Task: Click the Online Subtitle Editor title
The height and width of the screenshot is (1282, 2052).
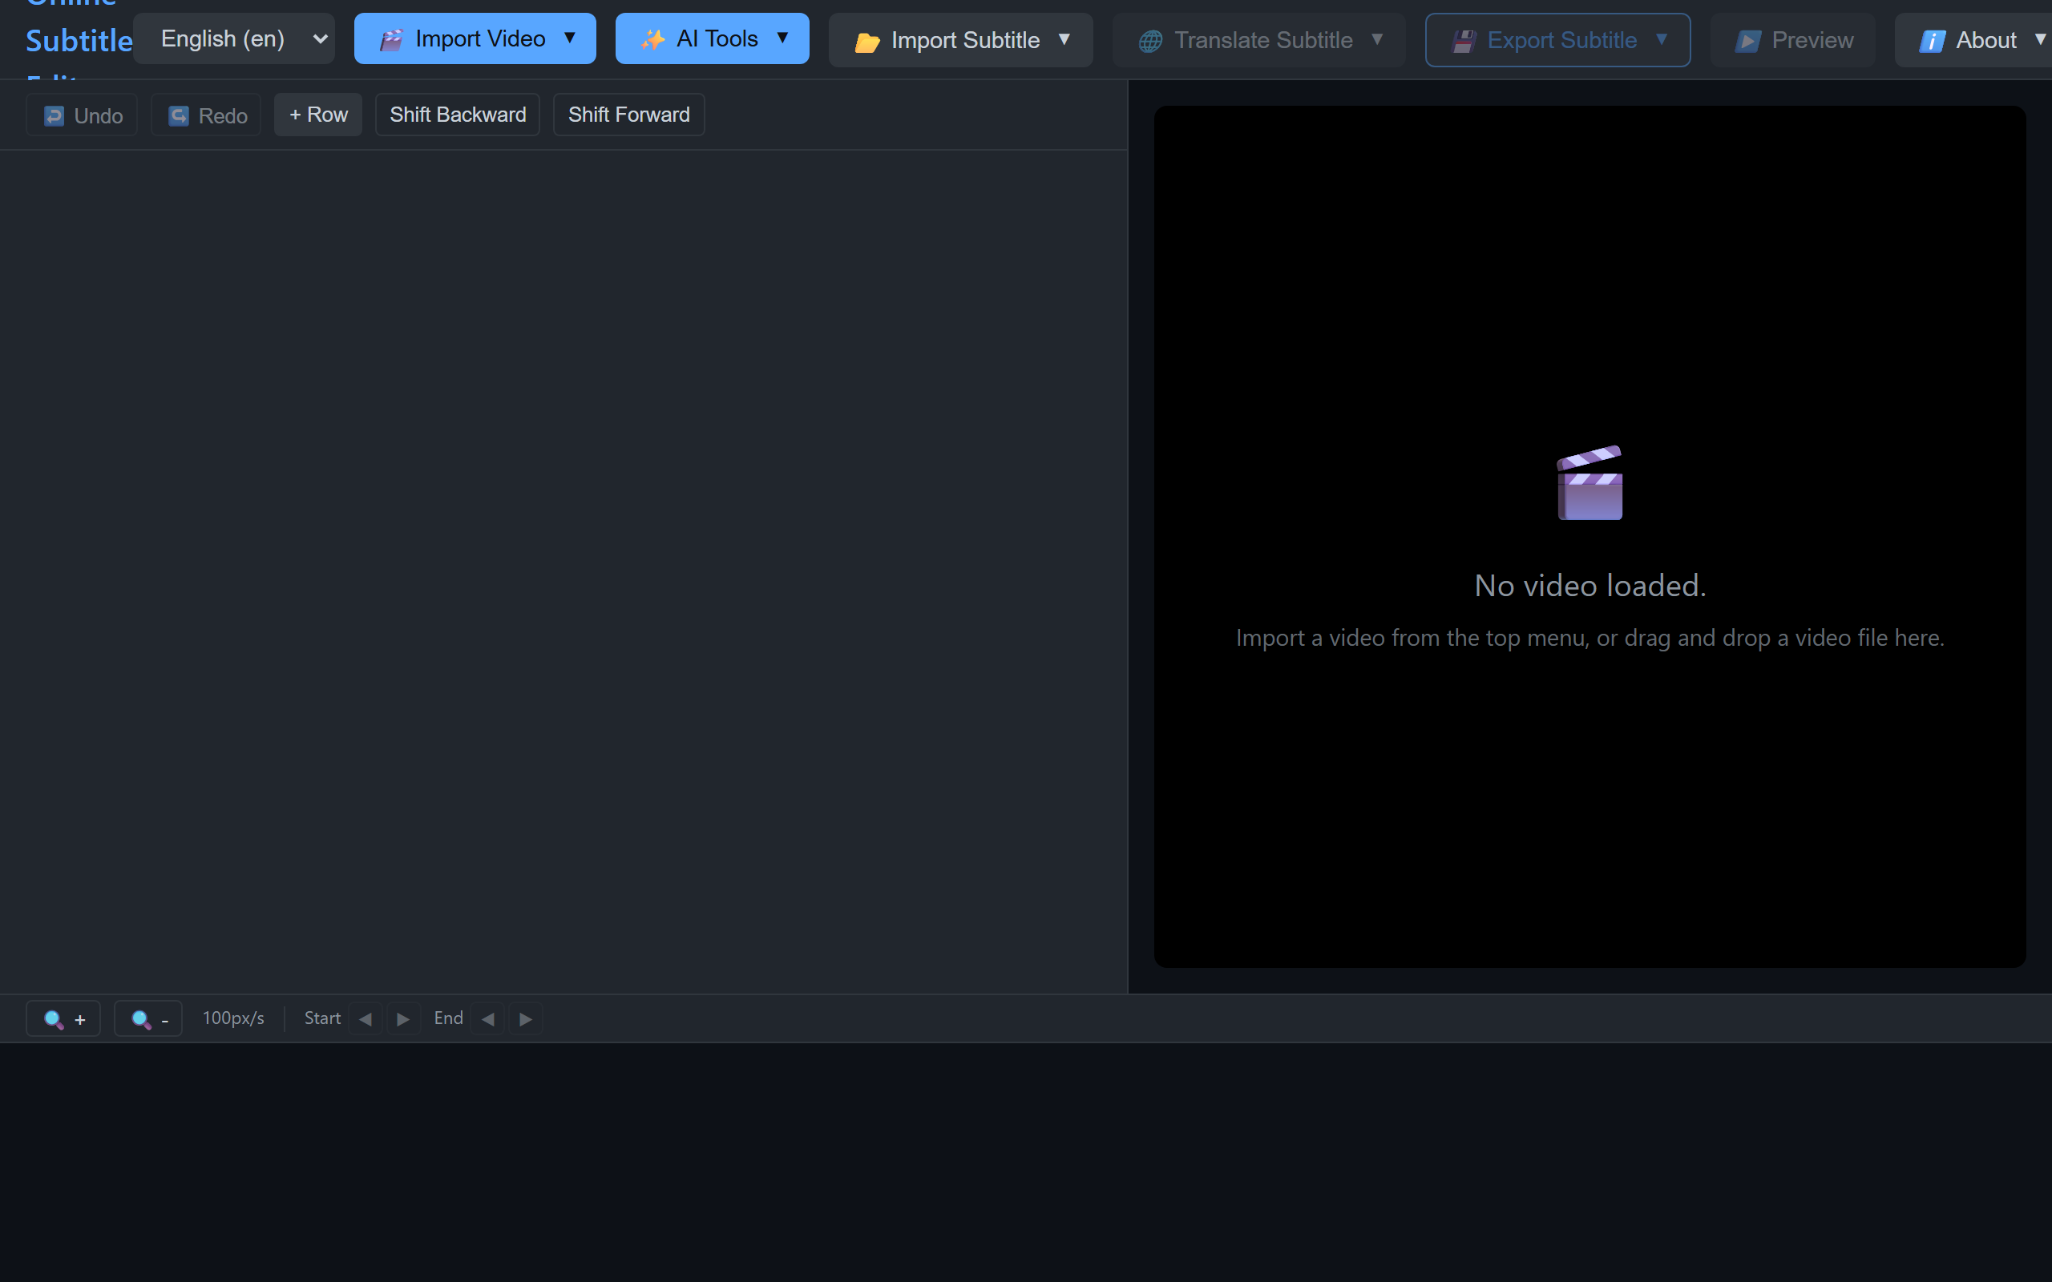Action: coord(78,40)
